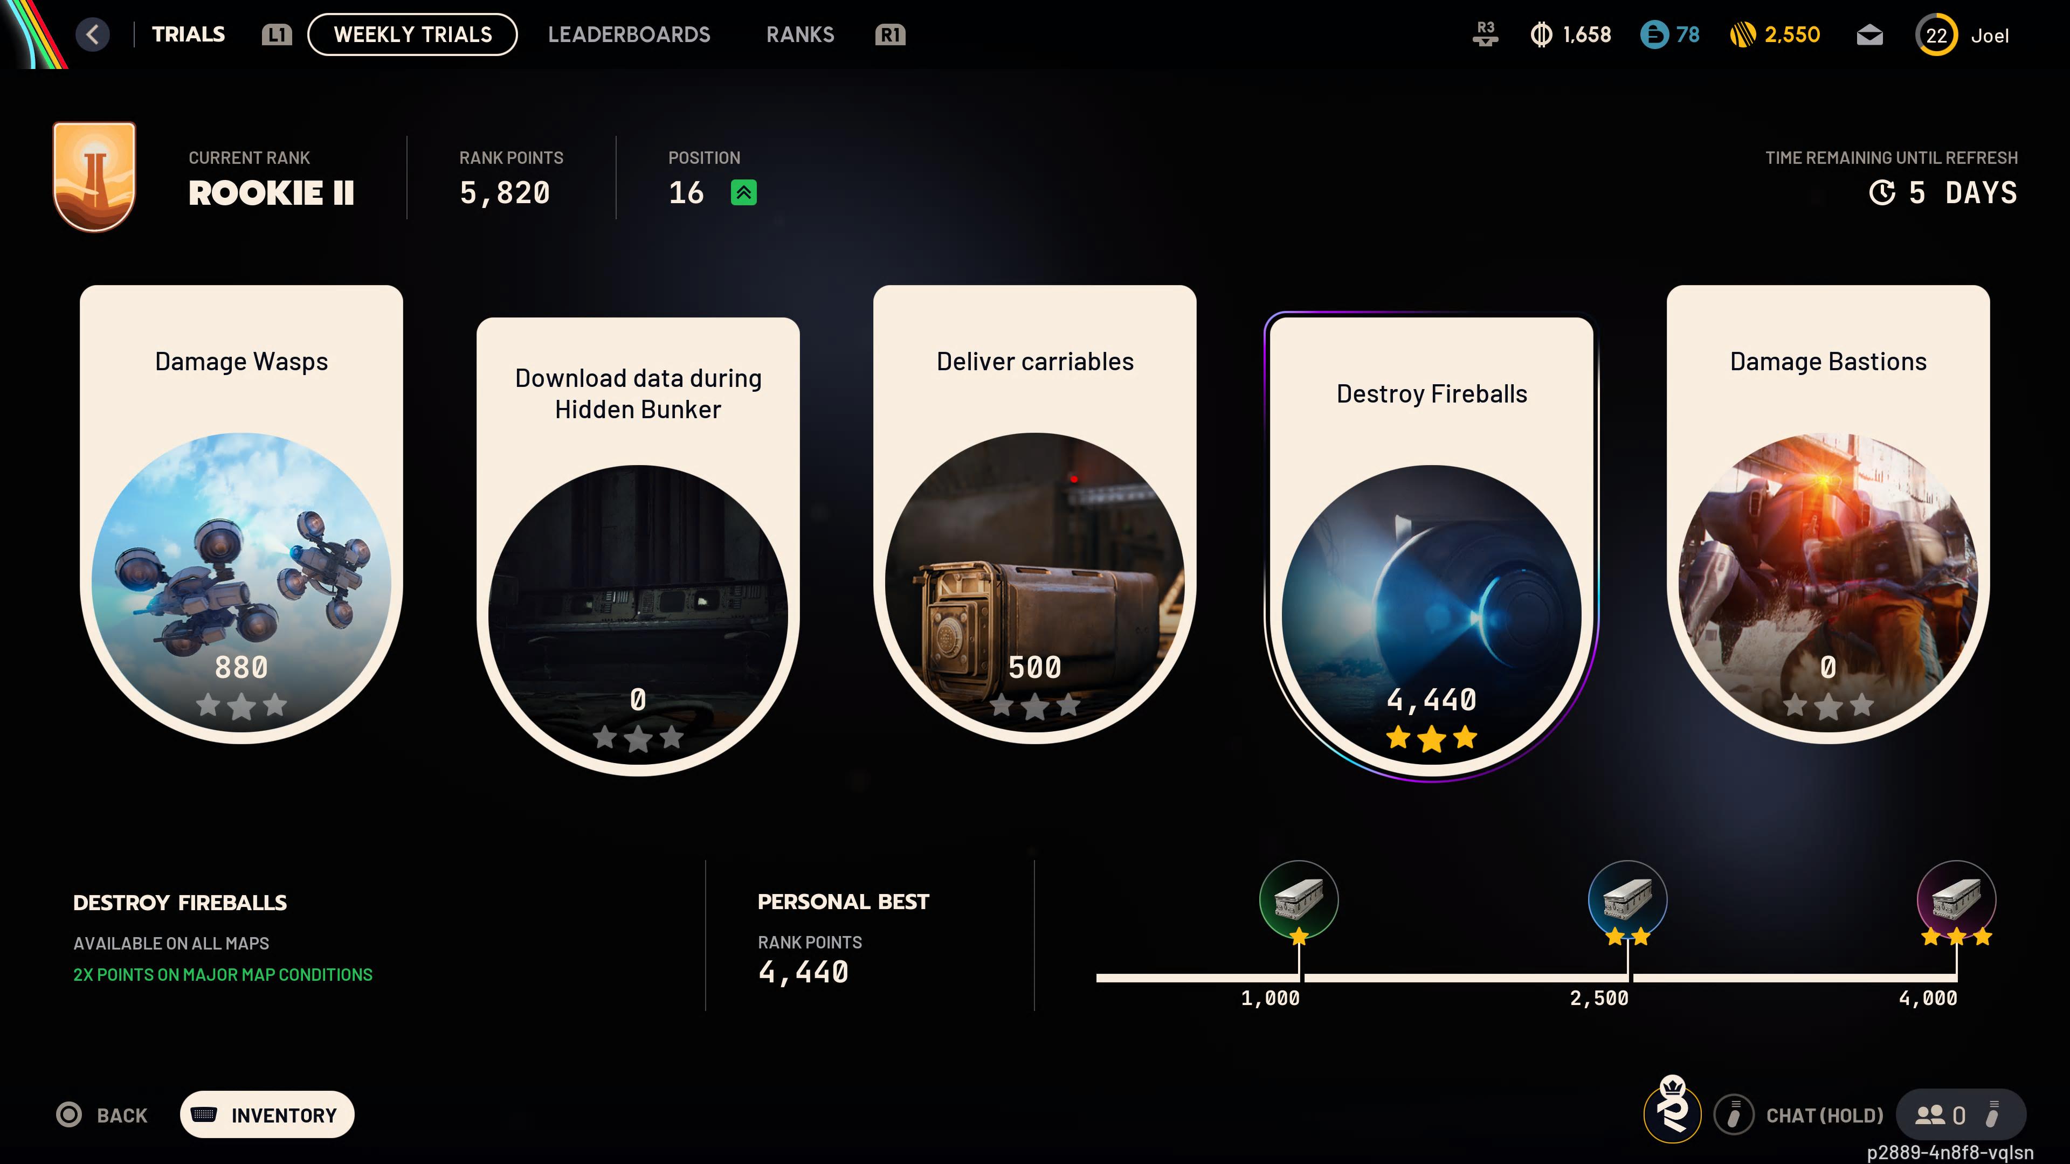Open the Joel level 22 profile
This screenshot has height=1164, width=2070.
[x=1962, y=36]
